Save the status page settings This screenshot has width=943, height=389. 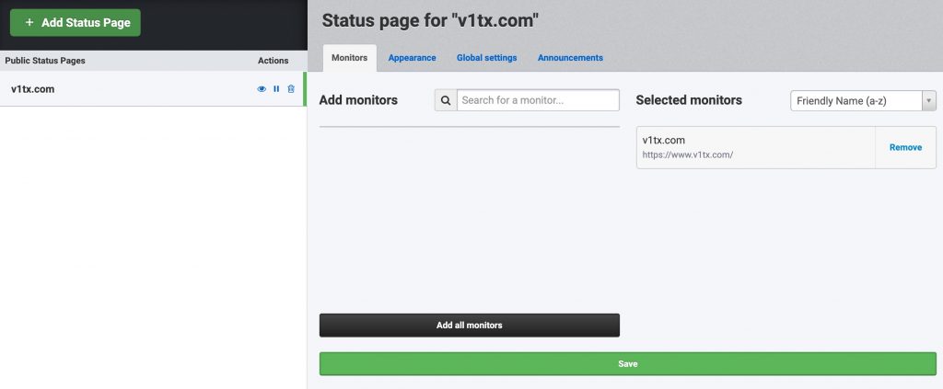[628, 364]
